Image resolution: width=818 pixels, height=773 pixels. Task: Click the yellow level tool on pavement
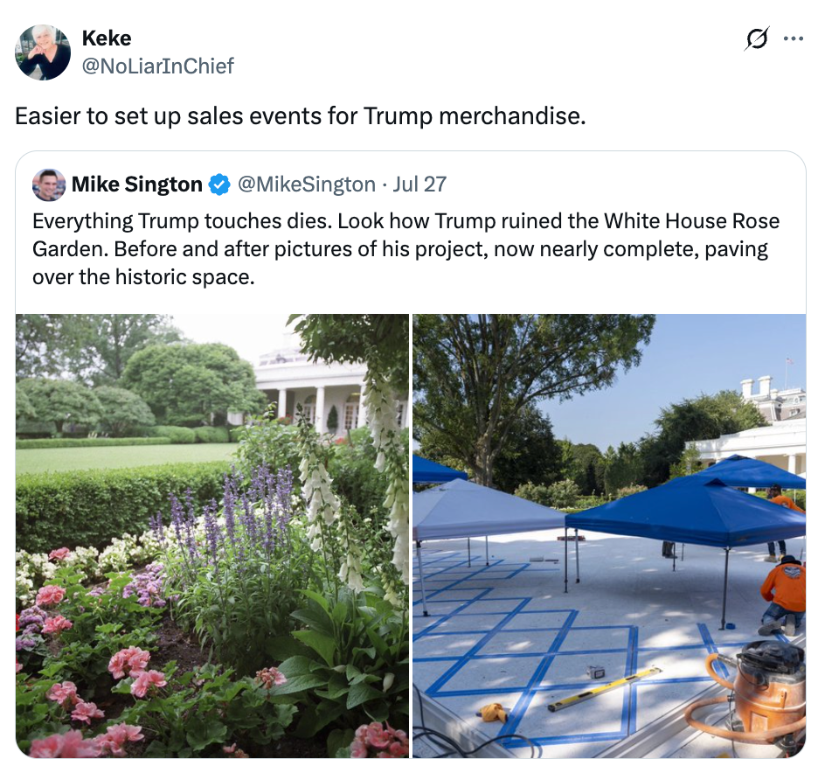(604, 689)
